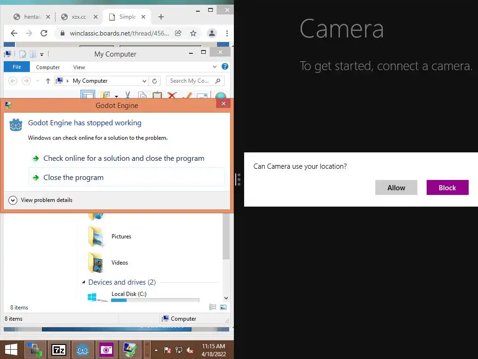Screen dimensions: 478x359
Task: Click the red X Delete toolbar icon
Action: pos(172,95)
